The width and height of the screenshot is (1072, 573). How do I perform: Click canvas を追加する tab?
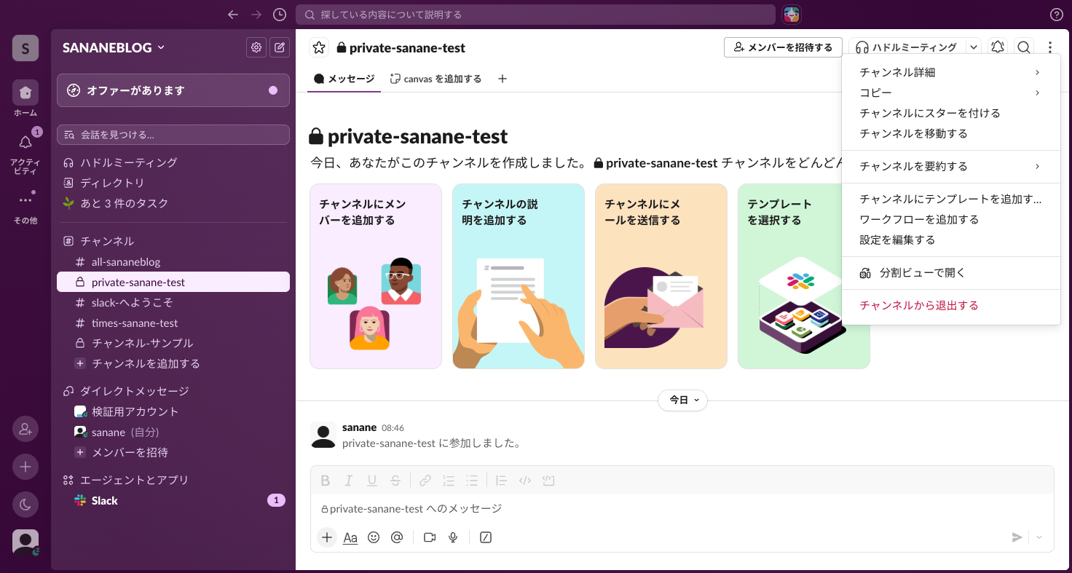(x=435, y=79)
